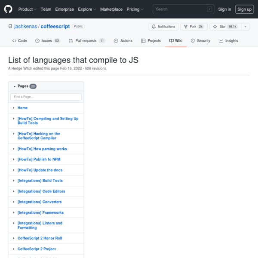Click the notifications bell icon
This screenshot has height=258, width=258.
[x=154, y=27]
